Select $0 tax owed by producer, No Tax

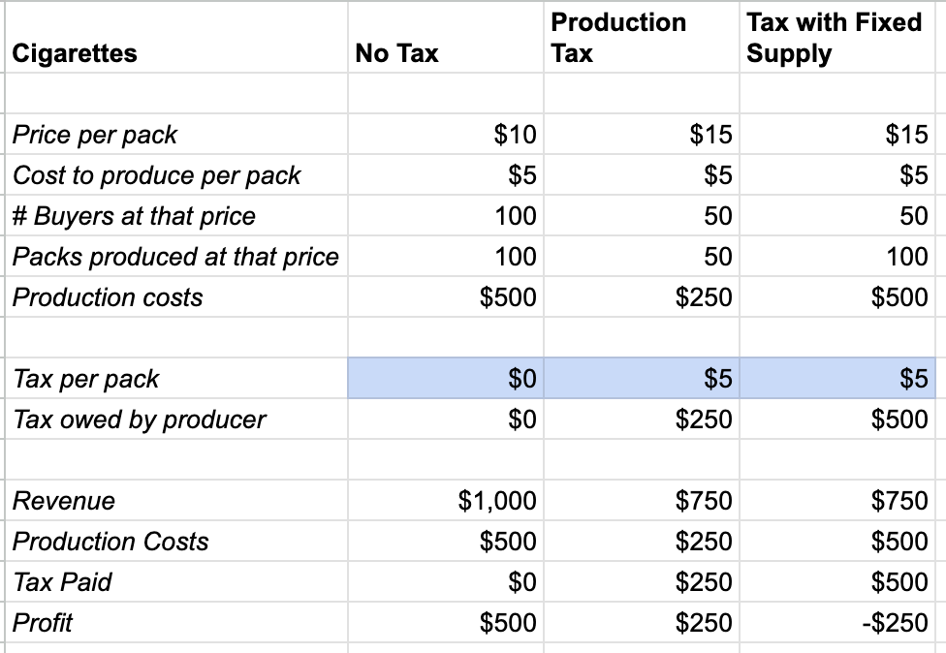tap(446, 420)
